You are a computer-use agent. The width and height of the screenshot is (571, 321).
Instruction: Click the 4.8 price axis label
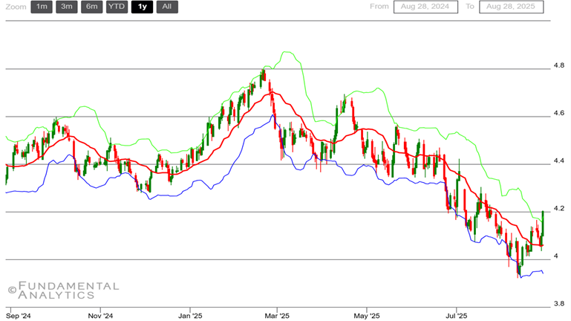pos(558,65)
